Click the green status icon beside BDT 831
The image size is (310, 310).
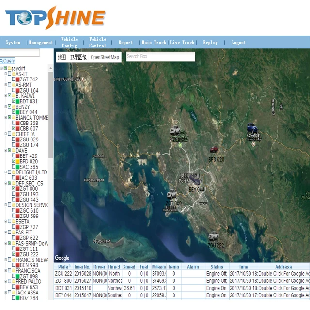17,101
